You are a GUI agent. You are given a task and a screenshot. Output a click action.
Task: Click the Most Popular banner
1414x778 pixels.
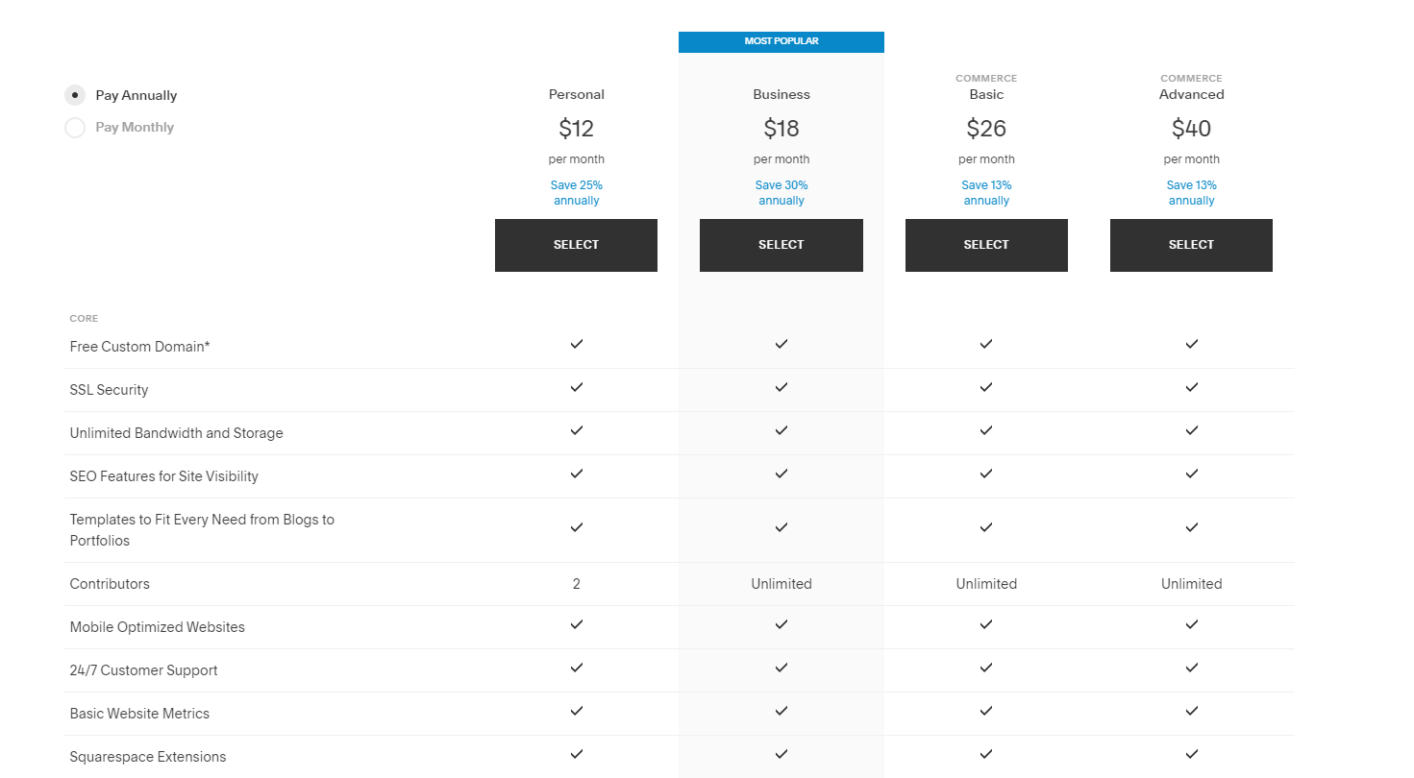click(781, 41)
